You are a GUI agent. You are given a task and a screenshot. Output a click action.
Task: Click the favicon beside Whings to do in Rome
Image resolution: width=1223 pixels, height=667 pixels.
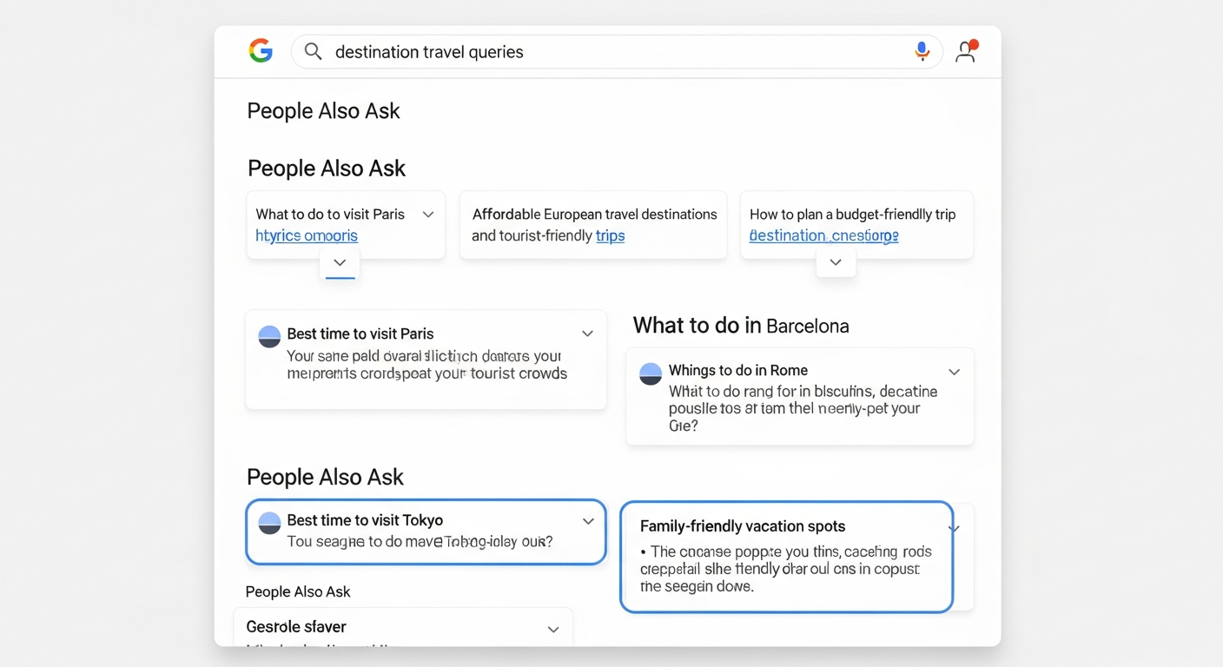[x=651, y=373]
